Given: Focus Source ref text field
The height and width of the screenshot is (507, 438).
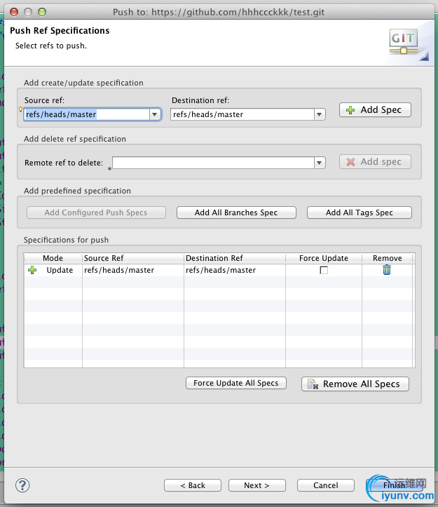Looking at the screenshot, I should 87,114.
